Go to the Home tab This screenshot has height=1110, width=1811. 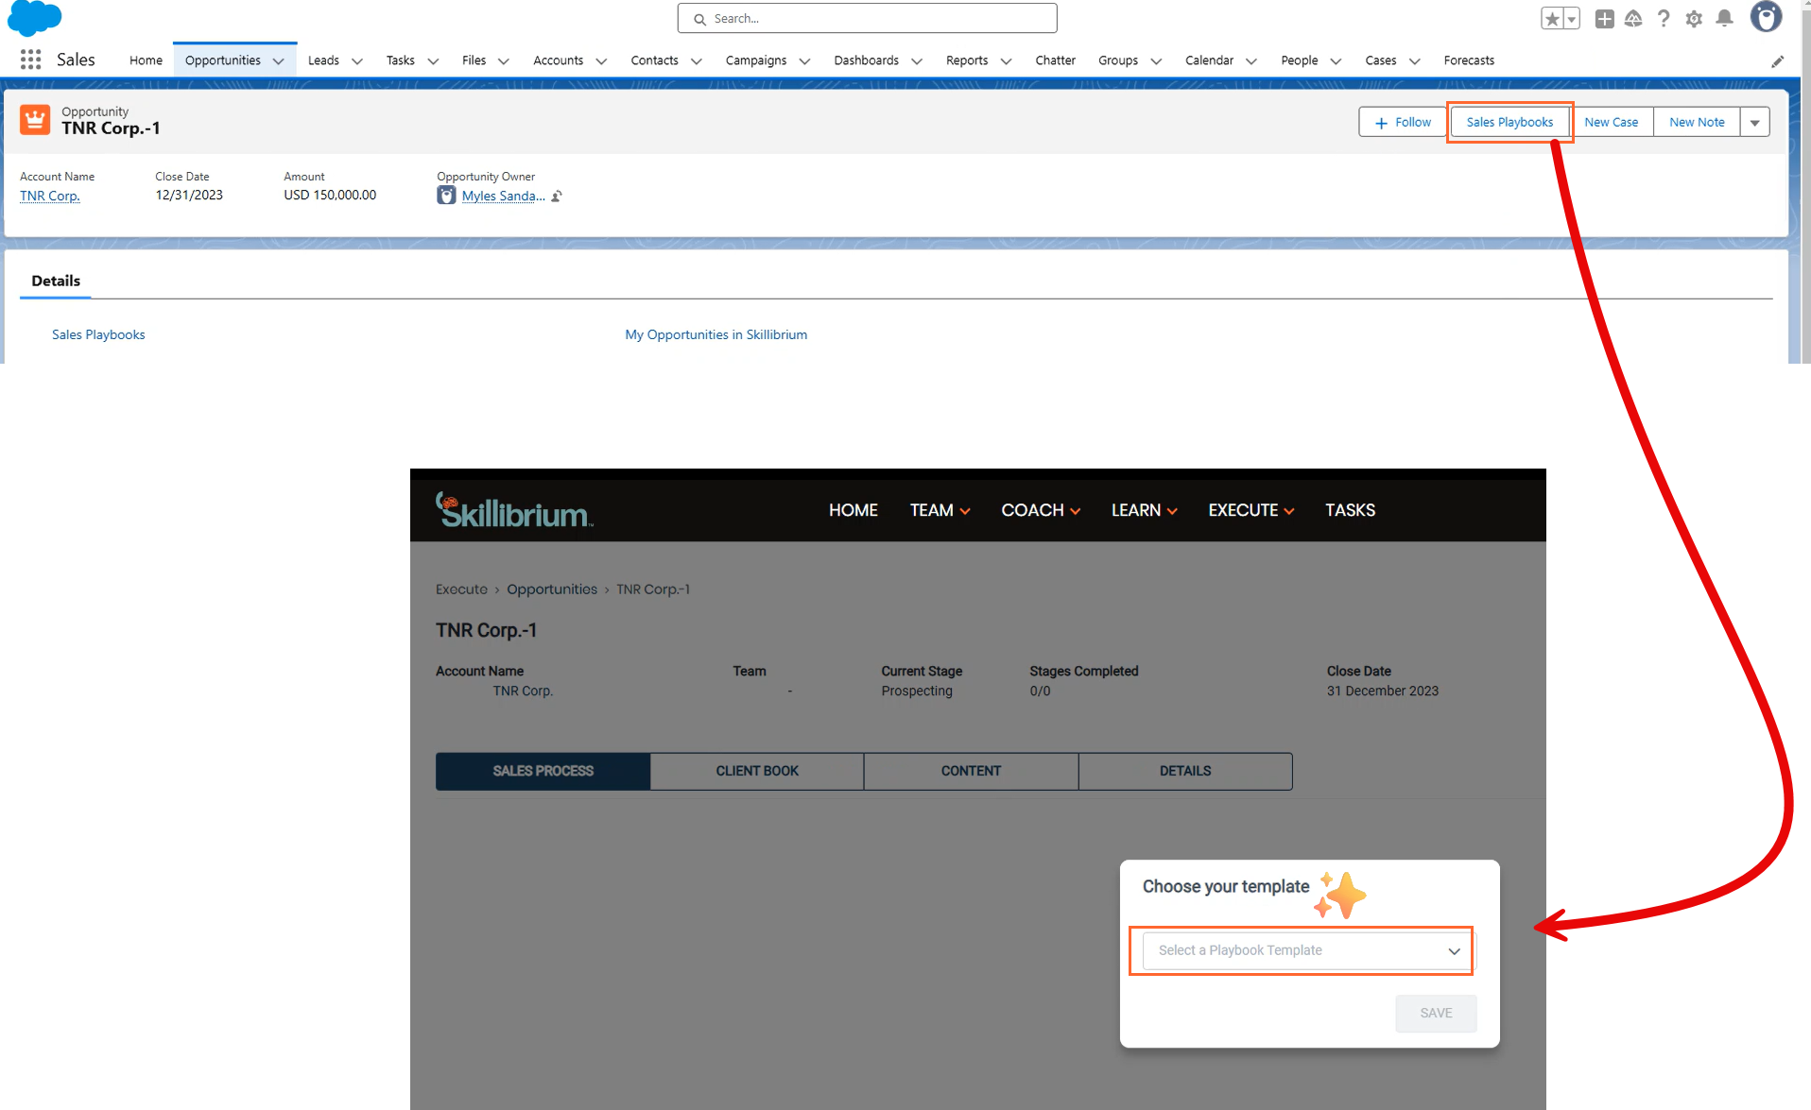point(146,60)
